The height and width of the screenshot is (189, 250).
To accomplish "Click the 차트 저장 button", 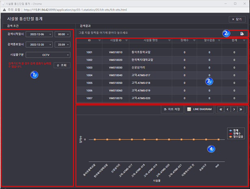I will coord(171,109).
